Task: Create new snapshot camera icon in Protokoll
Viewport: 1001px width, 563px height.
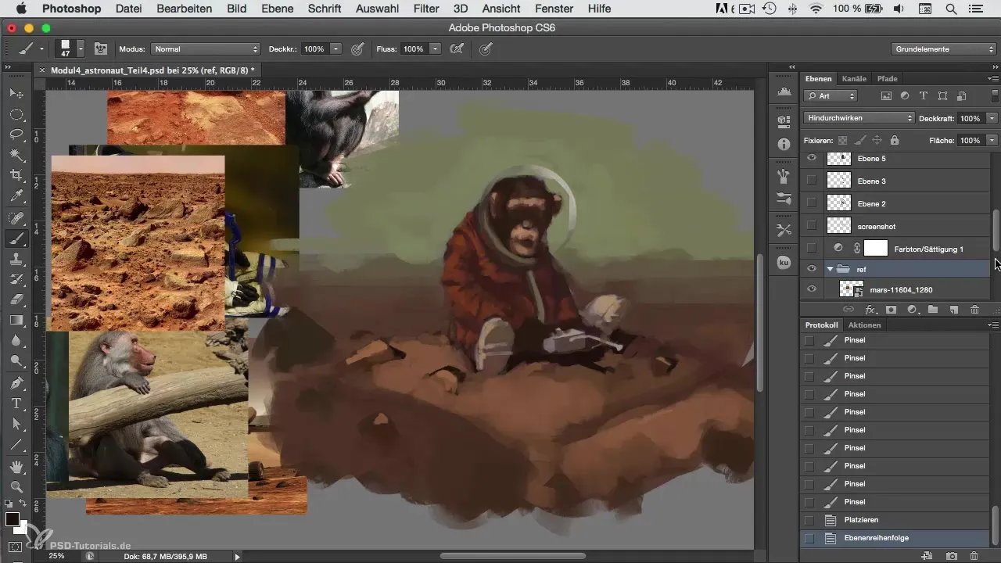Action: 952,555
